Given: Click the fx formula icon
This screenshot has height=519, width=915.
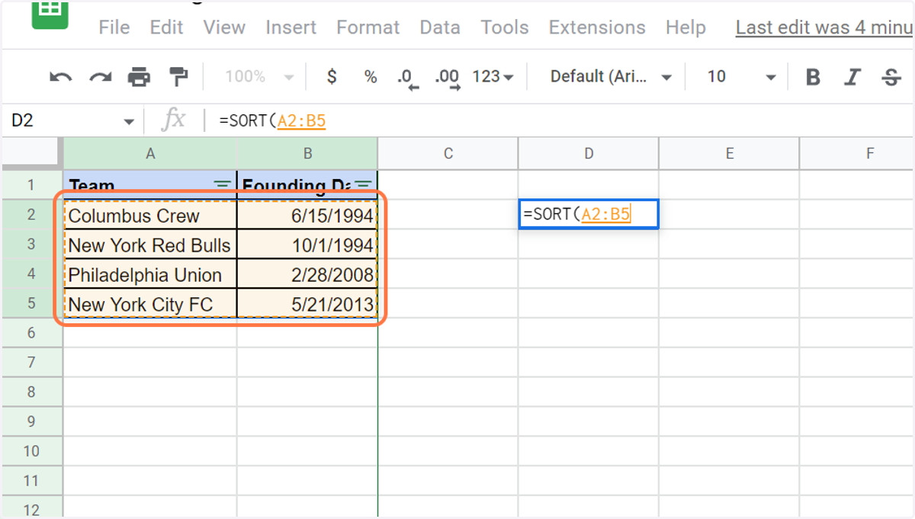Looking at the screenshot, I should [x=174, y=120].
